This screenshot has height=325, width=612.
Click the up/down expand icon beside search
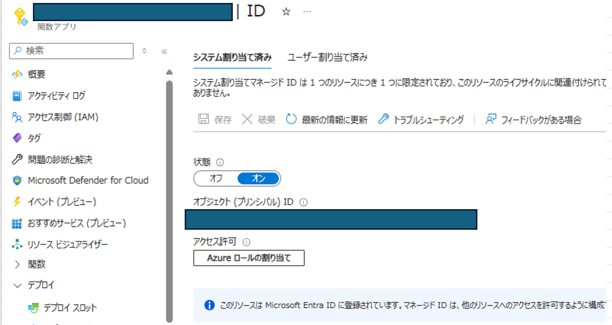pyautogui.click(x=144, y=51)
